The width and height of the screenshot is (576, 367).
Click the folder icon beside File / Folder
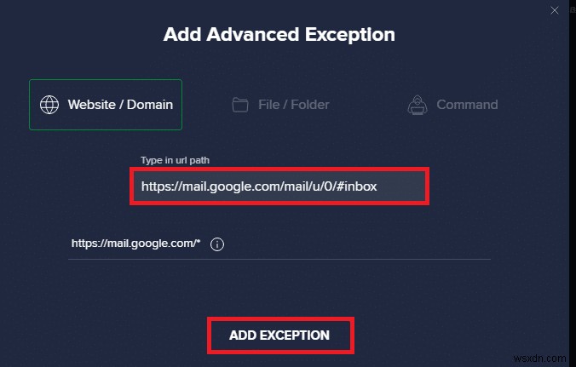coord(240,105)
